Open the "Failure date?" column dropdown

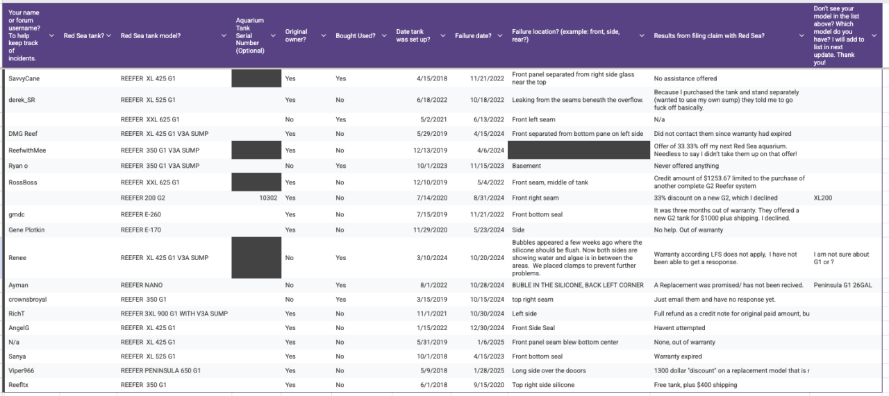tap(500, 35)
